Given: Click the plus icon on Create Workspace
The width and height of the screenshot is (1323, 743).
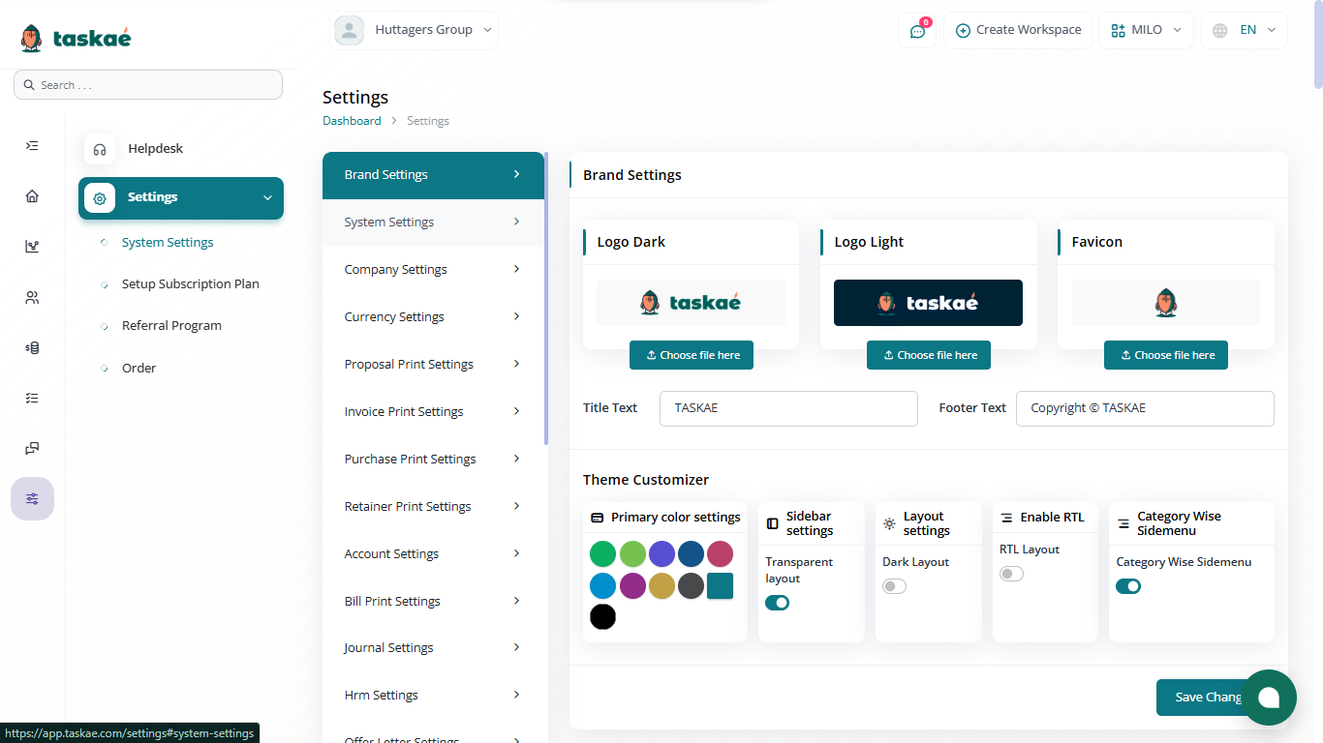Looking at the screenshot, I should pos(963,30).
